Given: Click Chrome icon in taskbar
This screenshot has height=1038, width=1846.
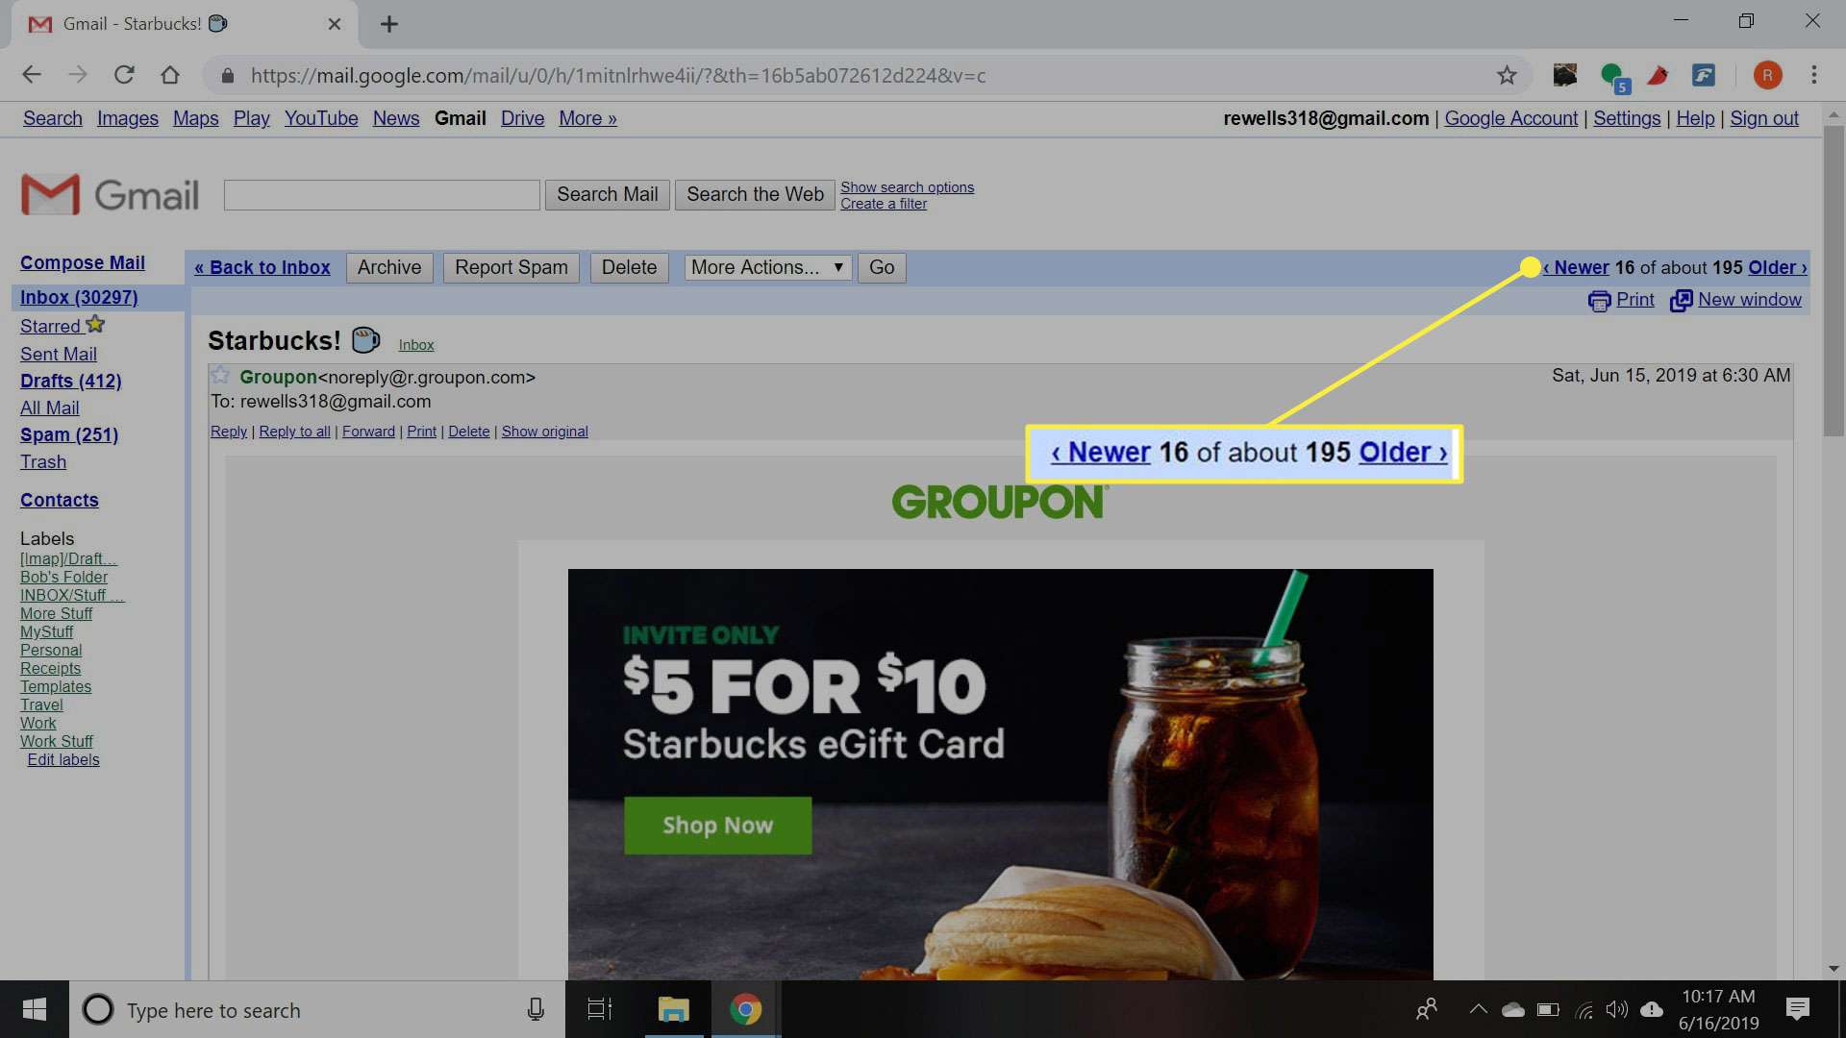Looking at the screenshot, I should coord(745,1009).
